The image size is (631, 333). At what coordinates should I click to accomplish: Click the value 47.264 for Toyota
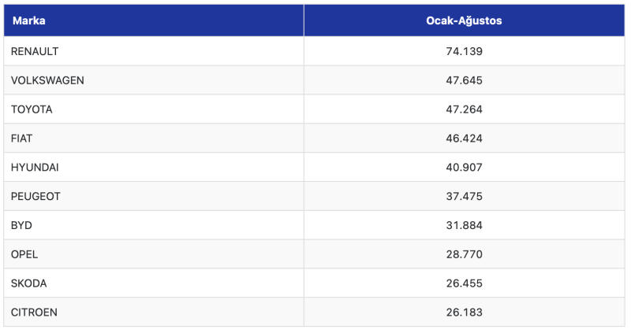464,109
